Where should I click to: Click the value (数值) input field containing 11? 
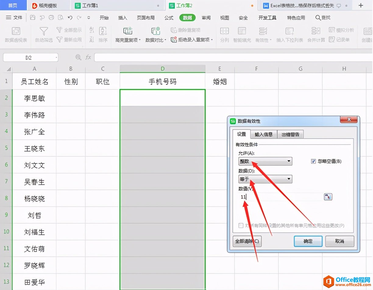click(x=280, y=197)
